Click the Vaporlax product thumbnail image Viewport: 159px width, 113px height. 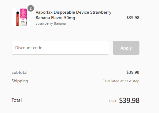pos(21,18)
